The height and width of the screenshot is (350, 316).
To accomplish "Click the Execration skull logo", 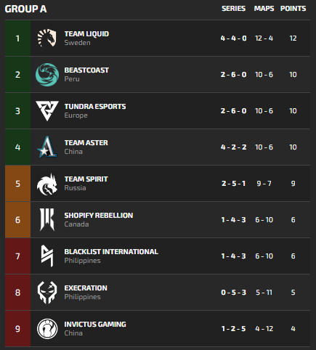I will (47, 293).
